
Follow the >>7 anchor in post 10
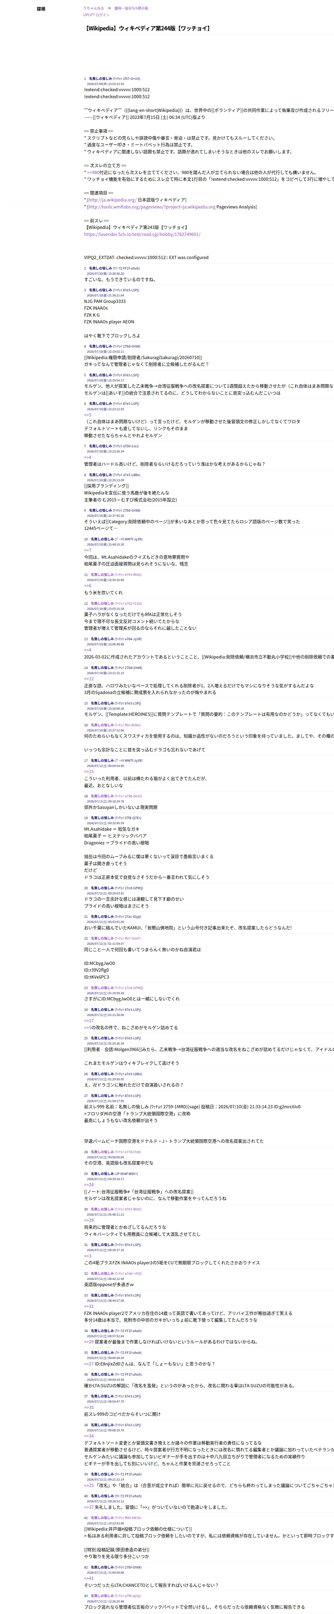[88, 550]
